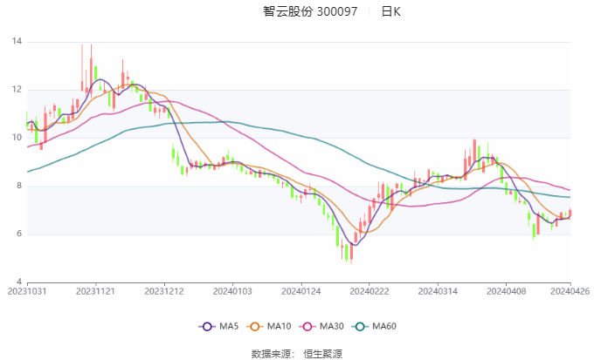Click the 12 price axis label
This screenshot has height=360, width=594.
click(x=17, y=90)
